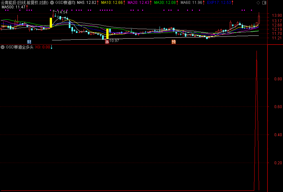Click the 预 forecast marker icon

coord(173,42)
